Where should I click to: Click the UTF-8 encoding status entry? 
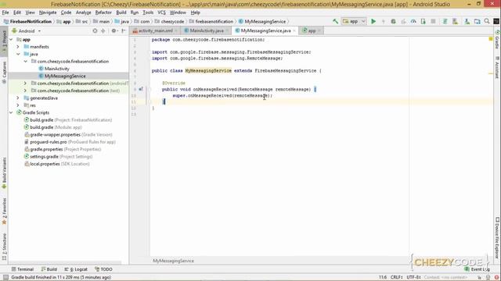click(413, 277)
